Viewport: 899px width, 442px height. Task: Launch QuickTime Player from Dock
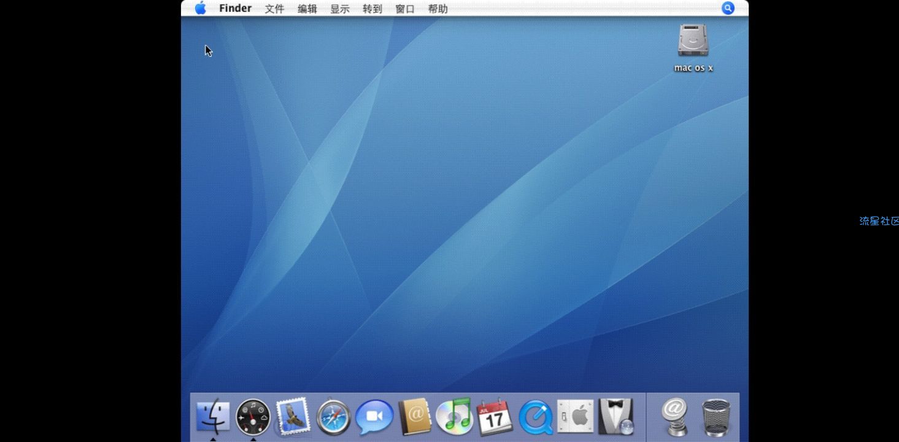[535, 418]
